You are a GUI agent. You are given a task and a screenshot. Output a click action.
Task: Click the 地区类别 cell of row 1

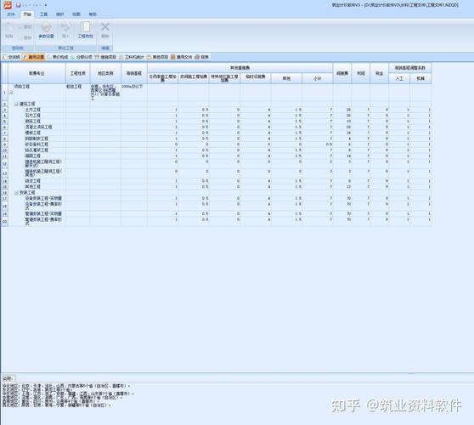point(105,93)
